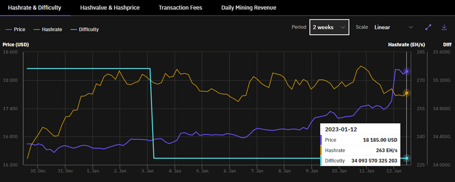Click the purple Price endpoint marker
The height and width of the screenshot is (182, 455).
(407, 71)
